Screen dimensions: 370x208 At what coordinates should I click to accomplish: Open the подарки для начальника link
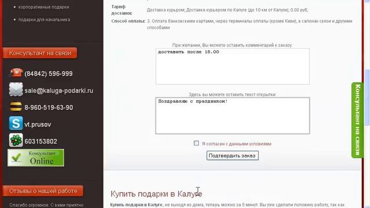point(44,20)
